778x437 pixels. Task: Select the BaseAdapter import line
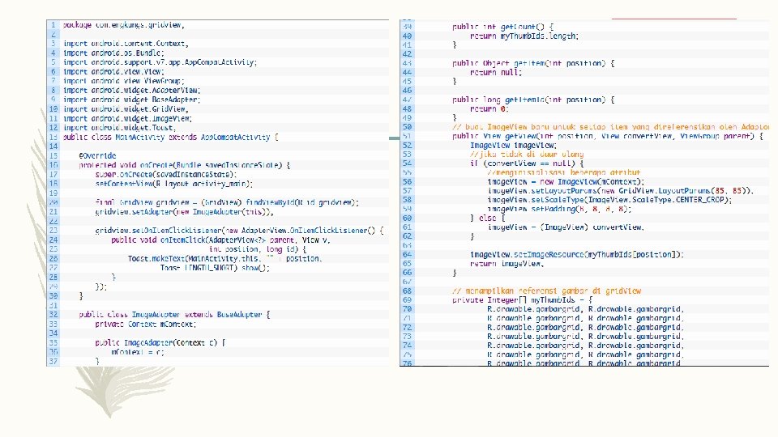131,100
